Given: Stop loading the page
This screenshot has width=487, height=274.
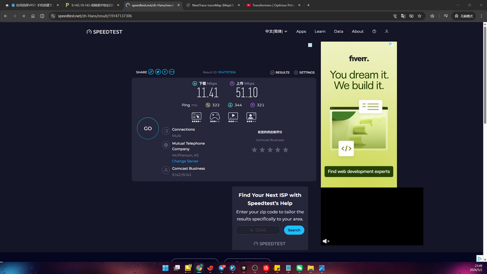Looking at the screenshot, I should pos(24,16).
